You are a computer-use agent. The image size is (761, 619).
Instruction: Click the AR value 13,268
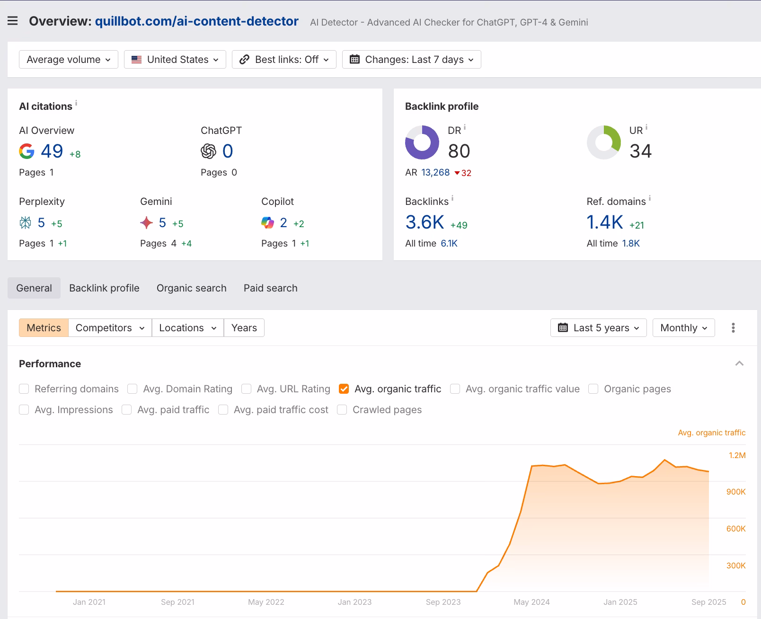click(x=435, y=172)
